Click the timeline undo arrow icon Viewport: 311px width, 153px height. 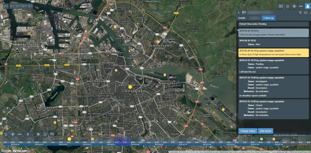52,134
